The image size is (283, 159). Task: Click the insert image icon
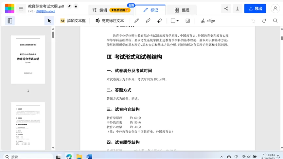[x=187, y=21]
